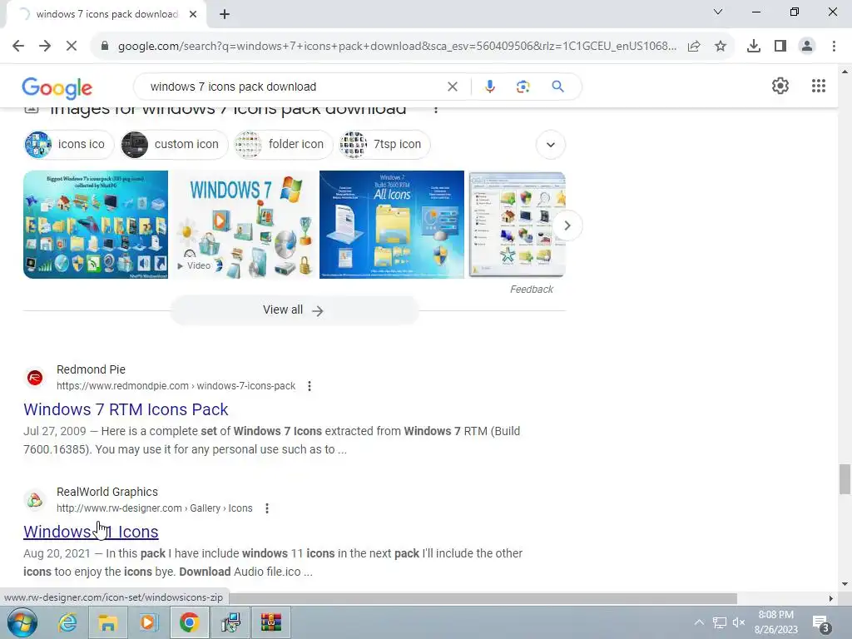Open more options for Images section
The image size is (852, 639).
pyautogui.click(x=436, y=109)
